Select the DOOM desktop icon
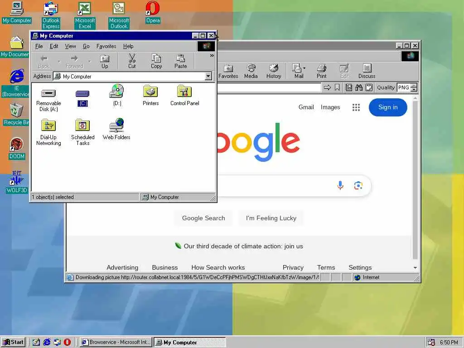This screenshot has width=464, height=348. click(17, 149)
